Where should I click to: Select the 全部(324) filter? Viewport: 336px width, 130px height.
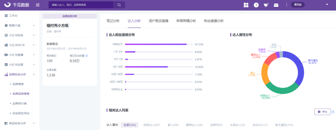point(130,125)
